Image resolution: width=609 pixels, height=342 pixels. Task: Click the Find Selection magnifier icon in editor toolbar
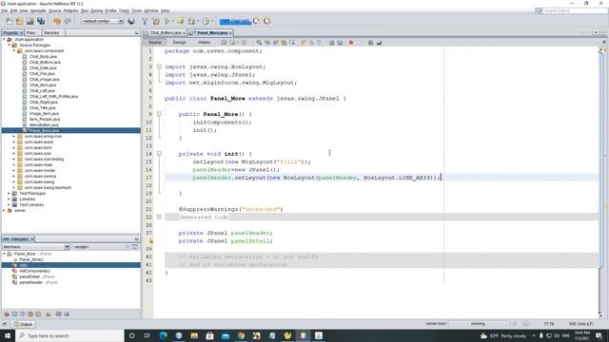click(259, 42)
